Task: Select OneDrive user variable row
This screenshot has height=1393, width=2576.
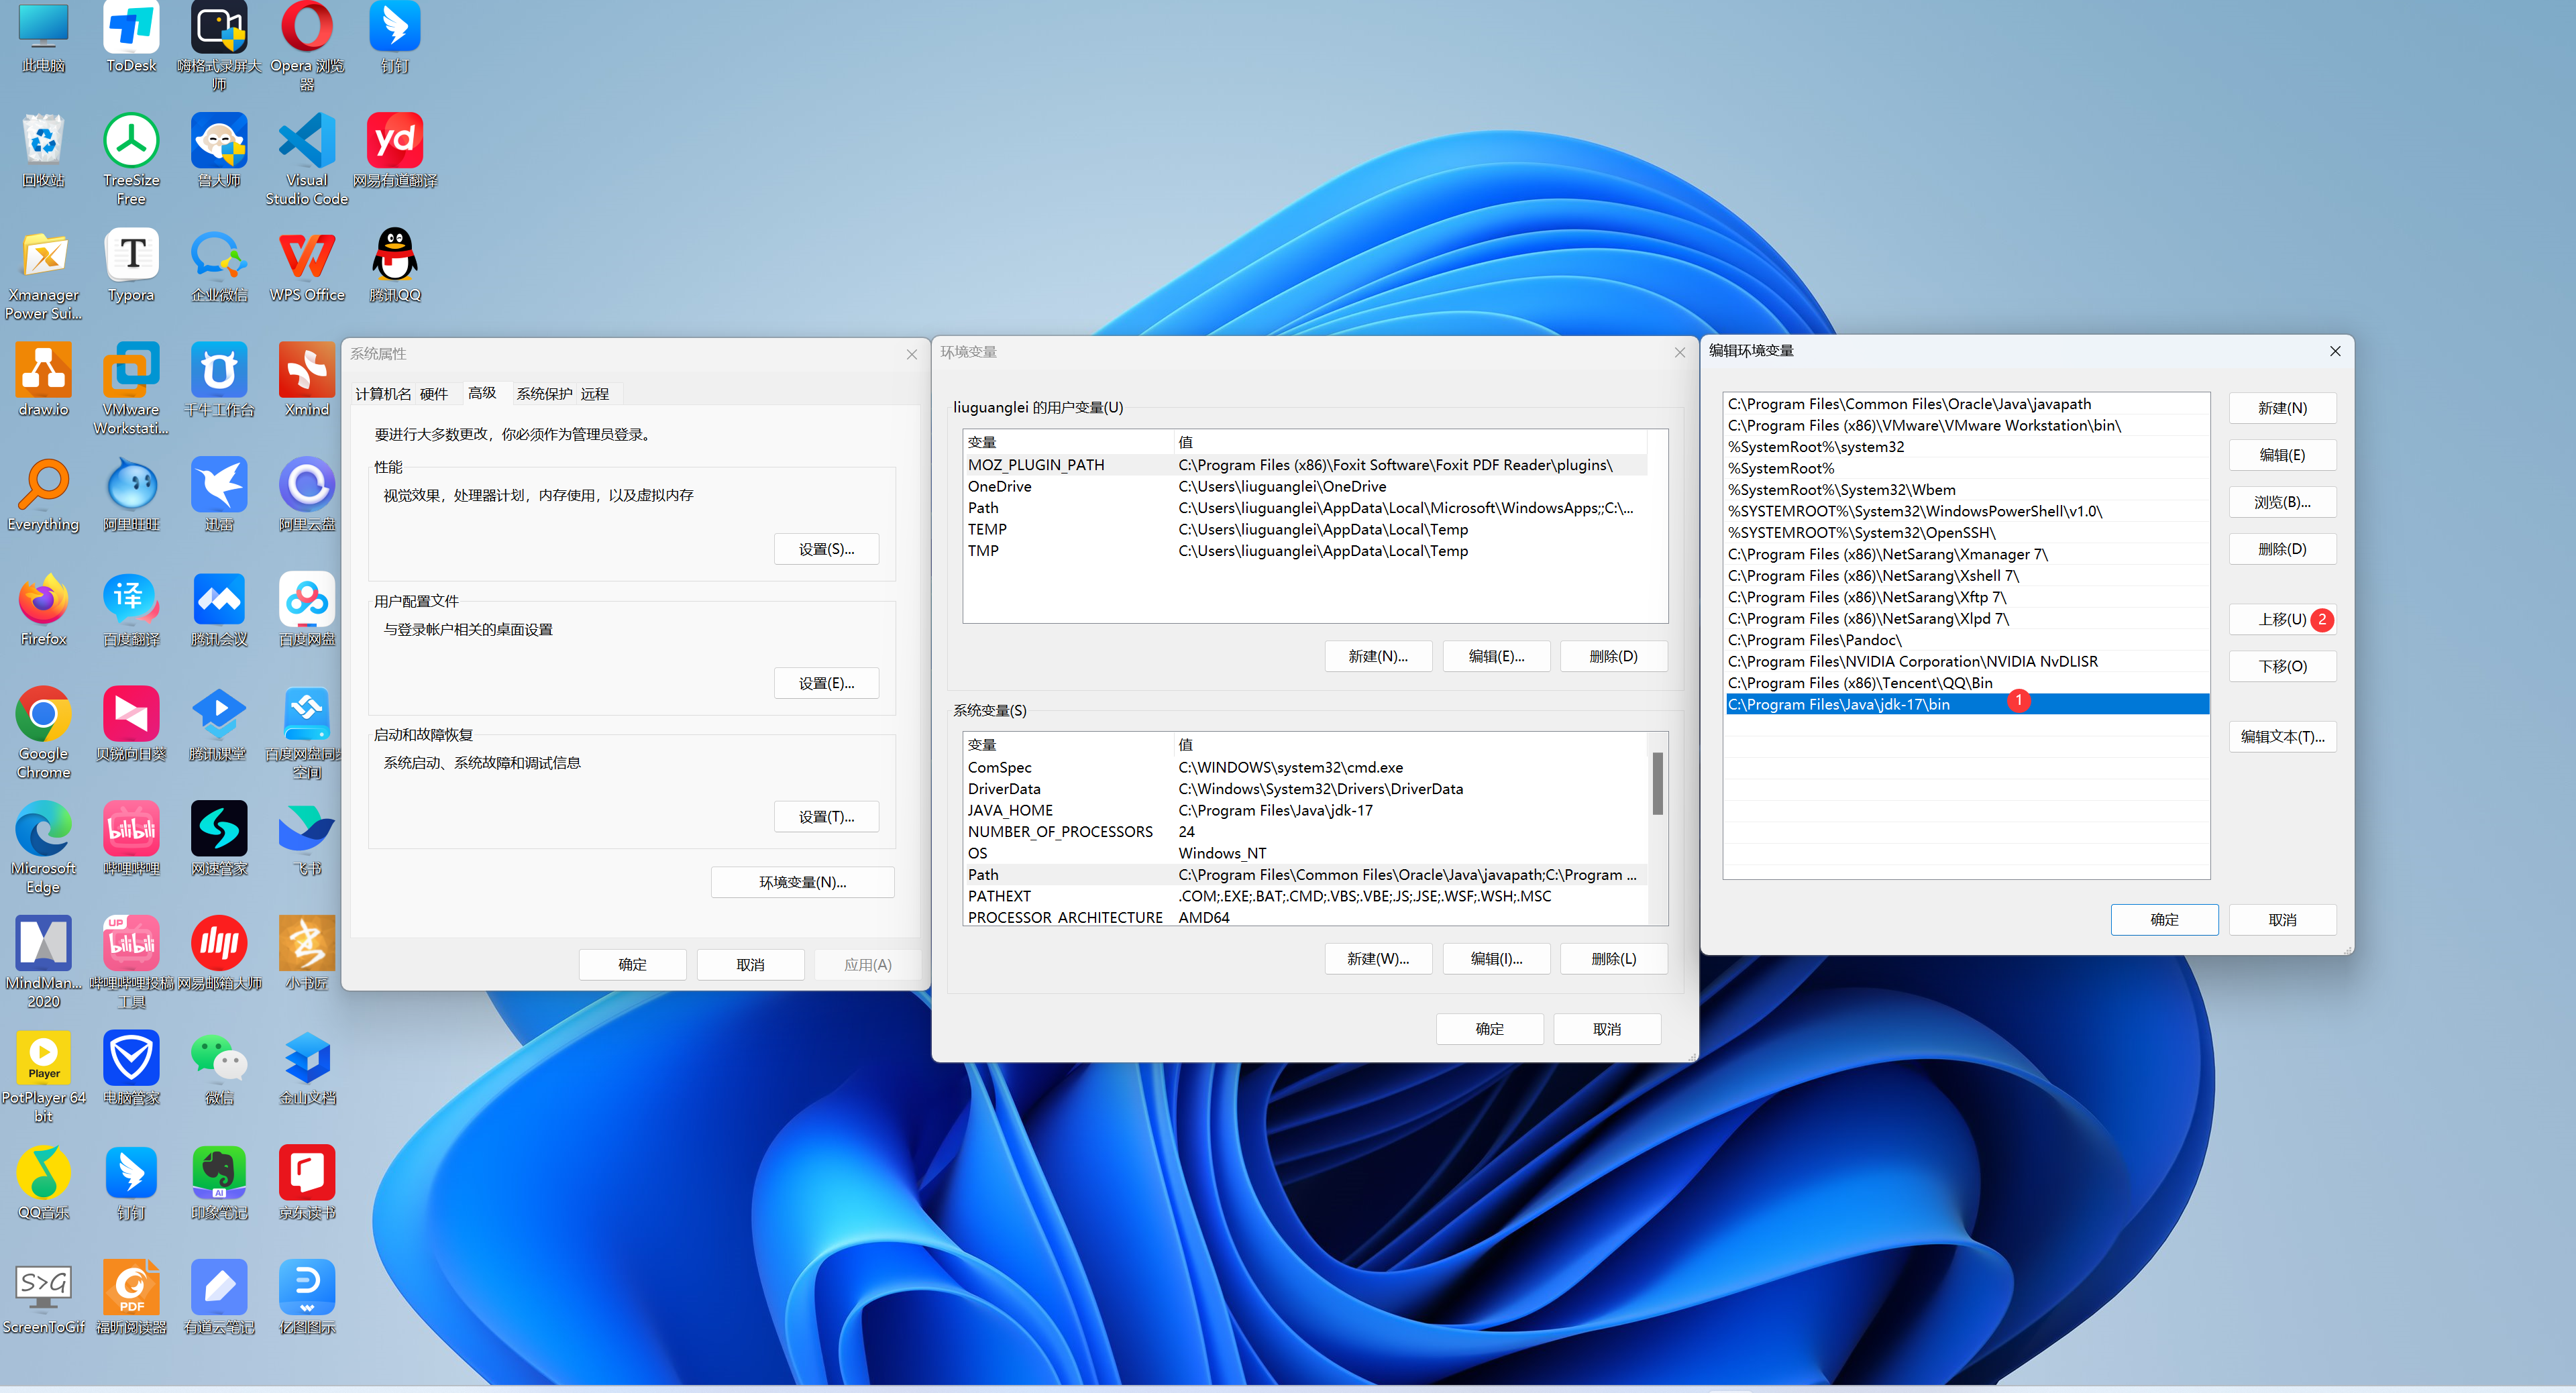Action: tap(1305, 486)
